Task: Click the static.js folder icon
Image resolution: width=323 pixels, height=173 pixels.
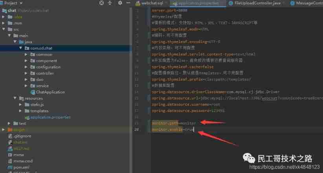Action: (27, 105)
